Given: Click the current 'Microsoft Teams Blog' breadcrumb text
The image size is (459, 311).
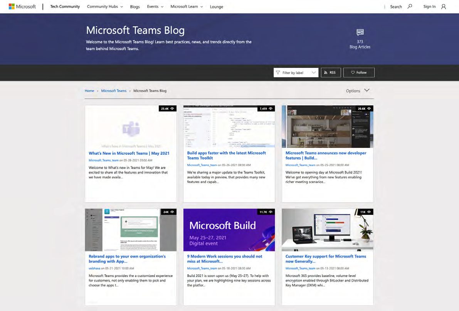Looking at the screenshot, I should 150,91.
